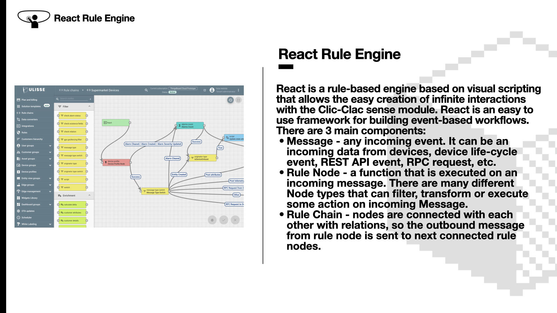
Task: Open the version history clock icon
Action: coord(230,100)
